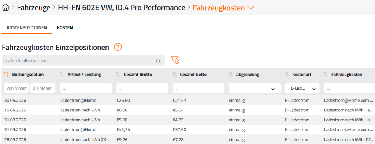Open HH-FN 602E VW ID.4 breadcrumb link
The width and height of the screenshot is (375, 144).
tap(122, 8)
